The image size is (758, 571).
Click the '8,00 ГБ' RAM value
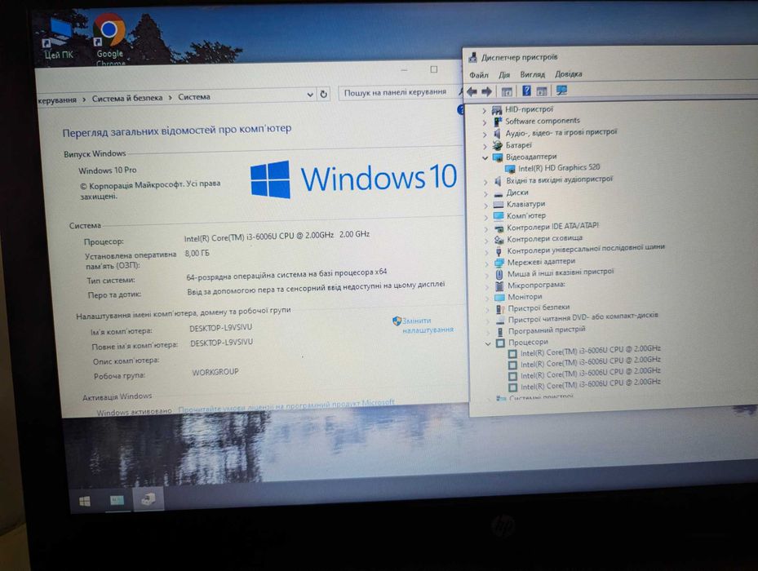[x=197, y=254]
